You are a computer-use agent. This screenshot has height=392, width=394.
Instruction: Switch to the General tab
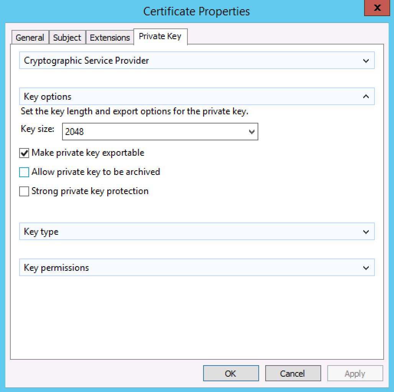coord(30,38)
